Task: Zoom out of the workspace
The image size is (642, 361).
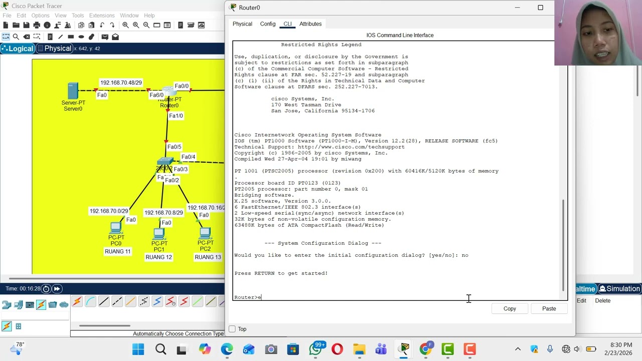Action: [146, 25]
